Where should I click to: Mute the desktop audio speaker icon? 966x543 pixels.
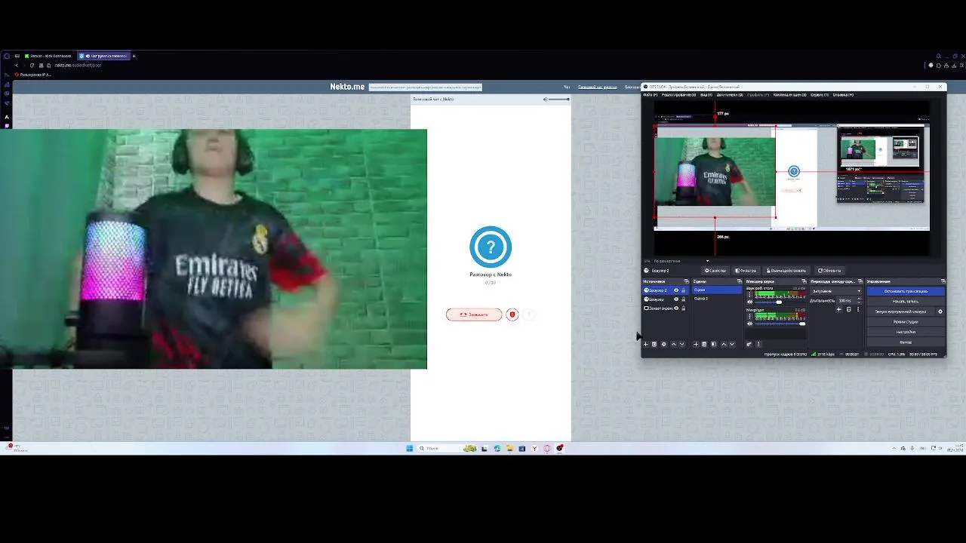tap(750, 302)
